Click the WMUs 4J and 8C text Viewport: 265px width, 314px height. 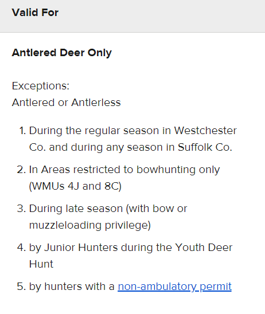tap(75, 186)
